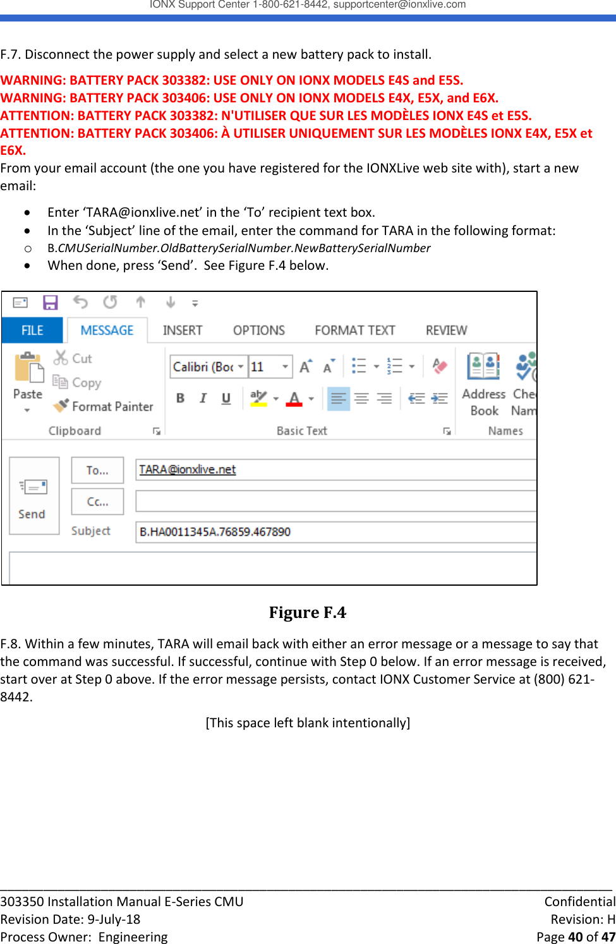
Task: Apply text highlight color to the message
Action: click(260, 398)
